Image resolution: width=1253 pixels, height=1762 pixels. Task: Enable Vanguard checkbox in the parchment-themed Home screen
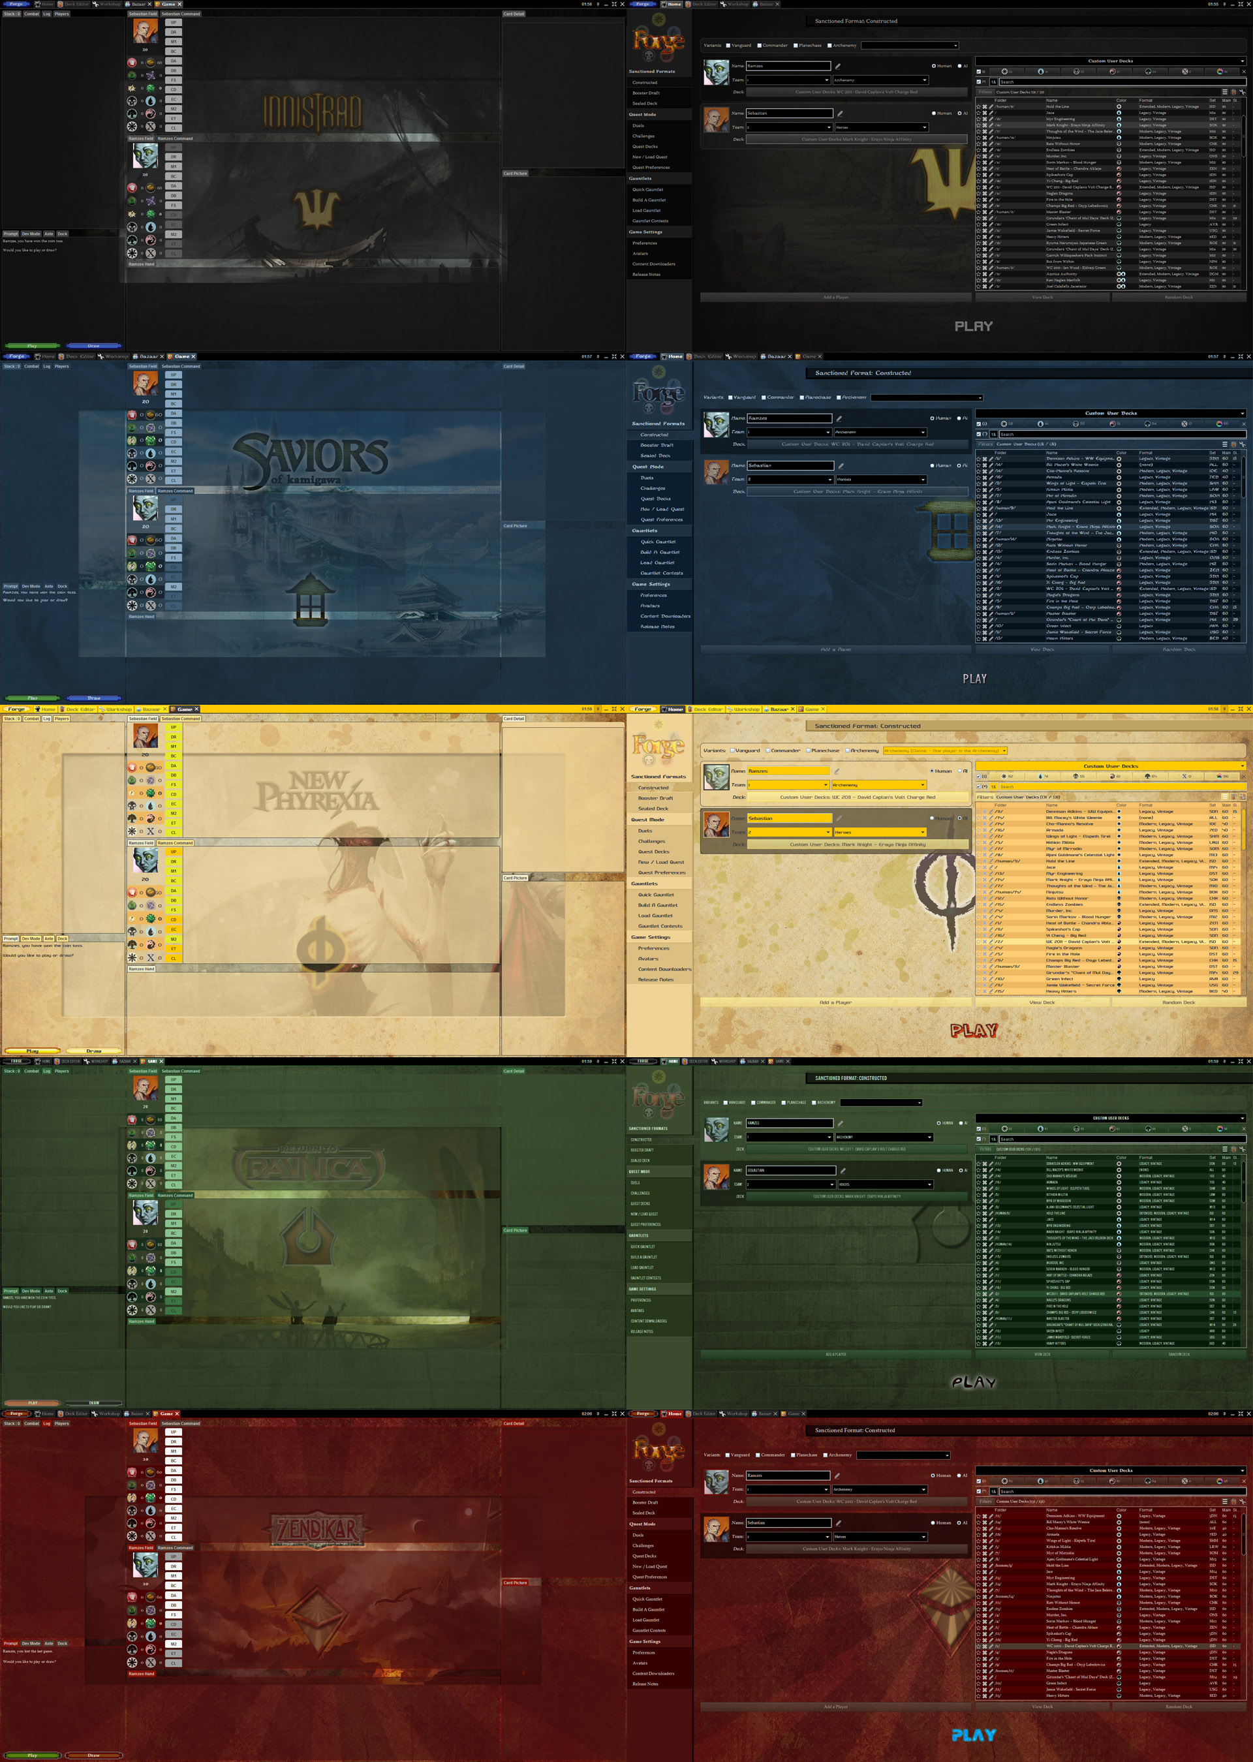tap(732, 750)
